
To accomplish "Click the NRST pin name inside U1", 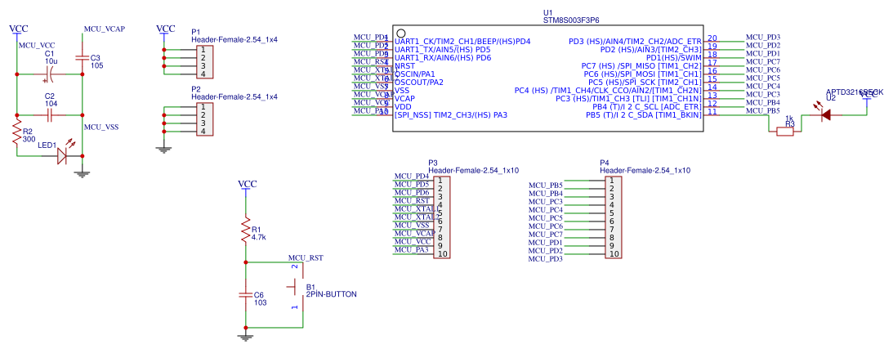I will (x=404, y=66).
